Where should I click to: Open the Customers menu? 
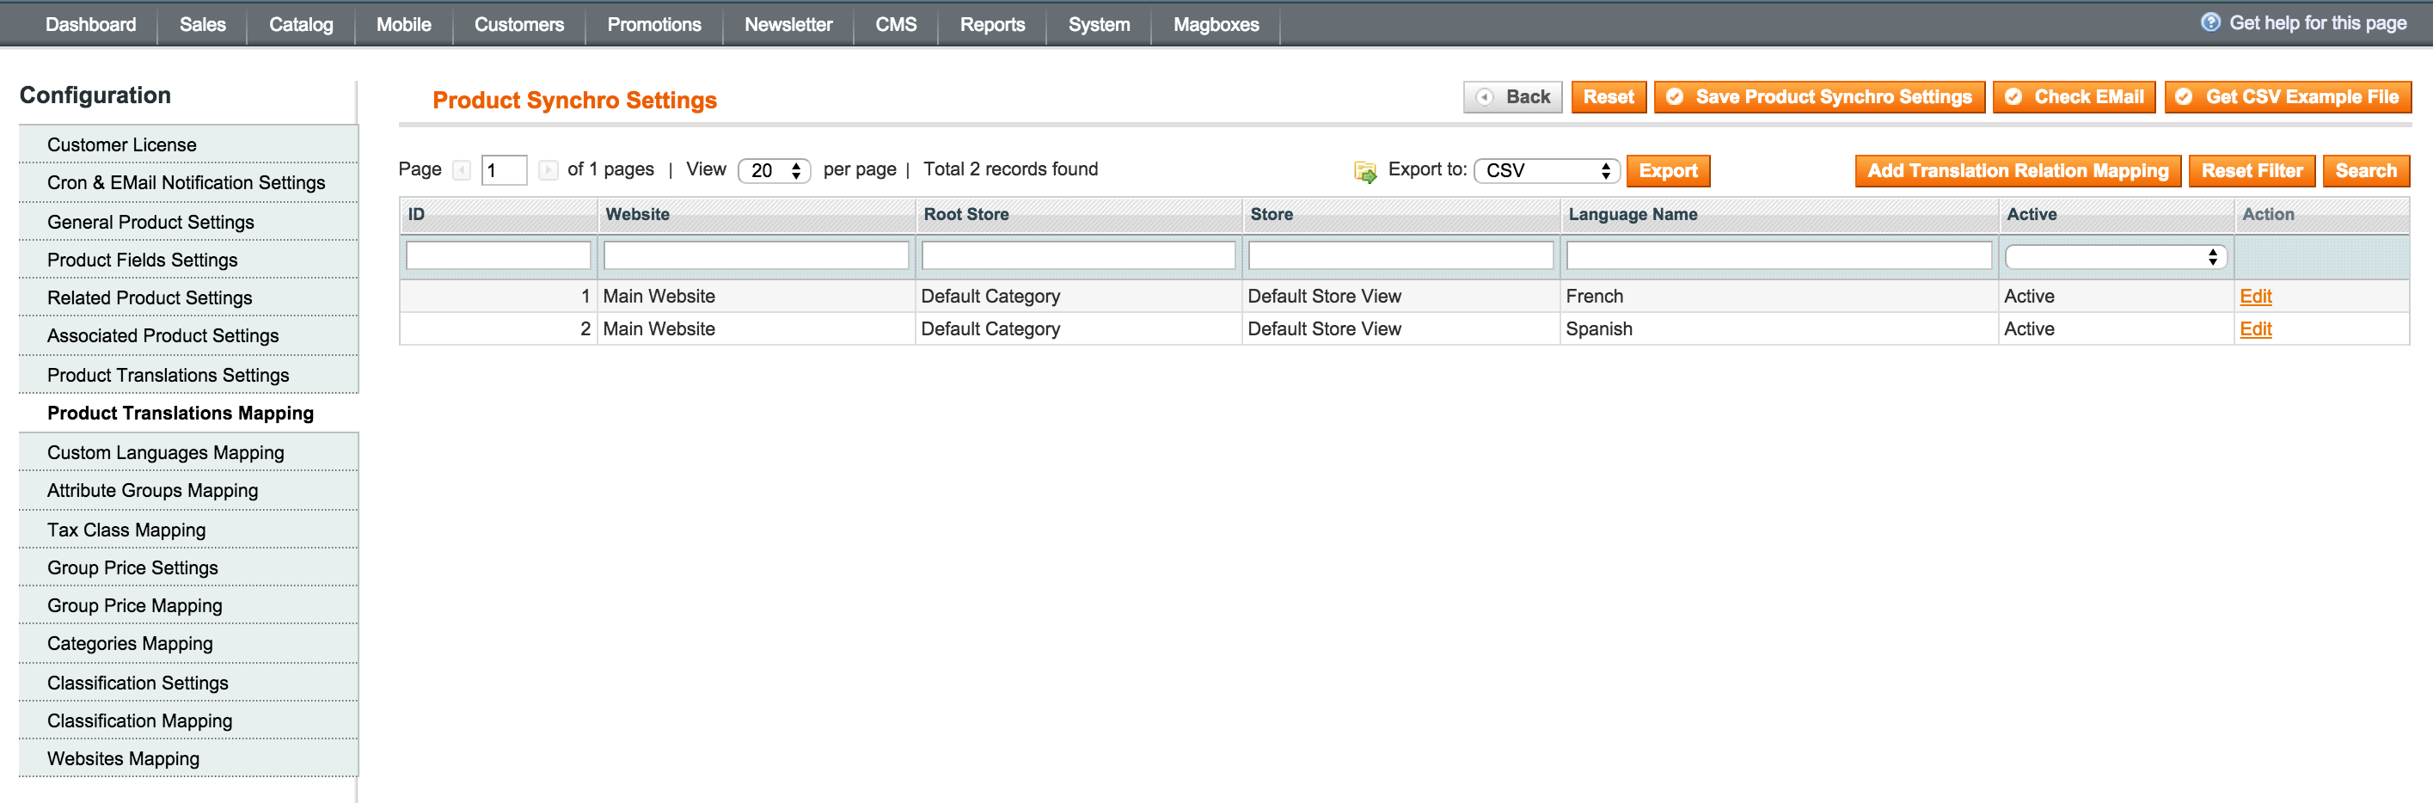[x=518, y=25]
